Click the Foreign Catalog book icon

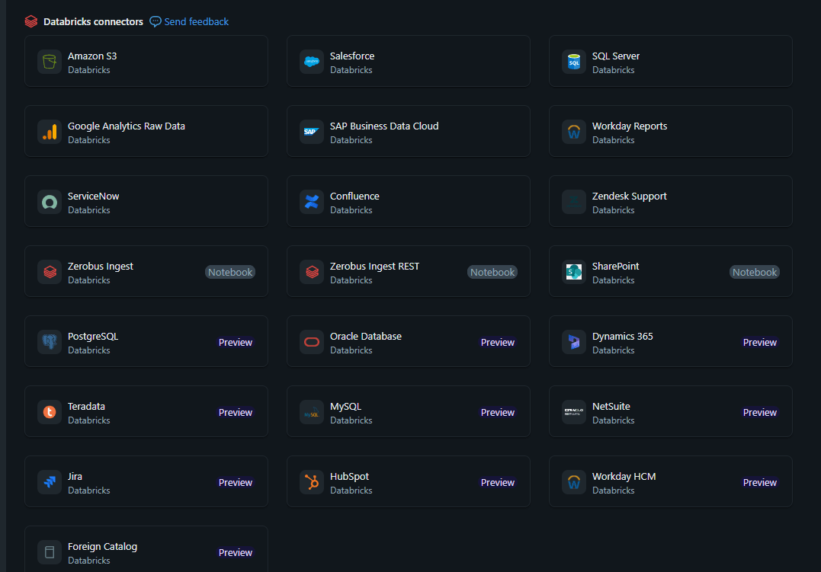pyautogui.click(x=50, y=553)
